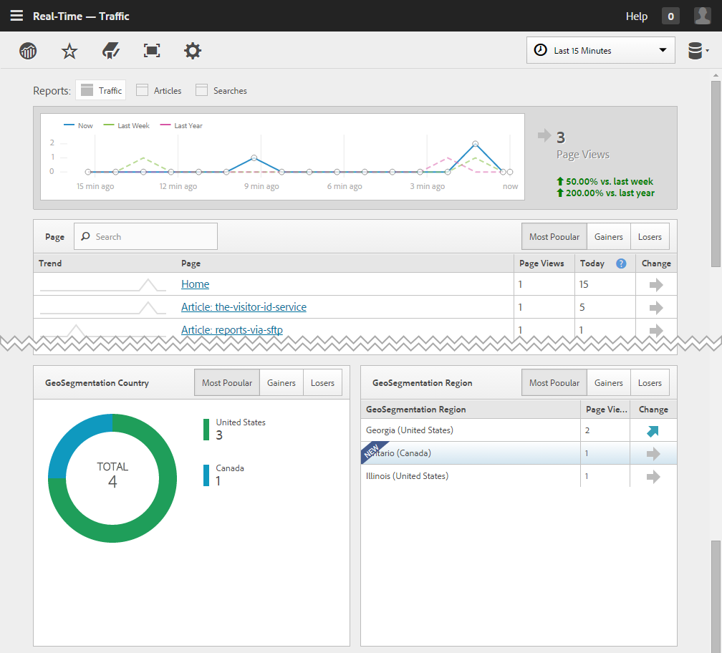The width and height of the screenshot is (722, 653).
Task: Open notifications counter badge
Action: coord(670,16)
